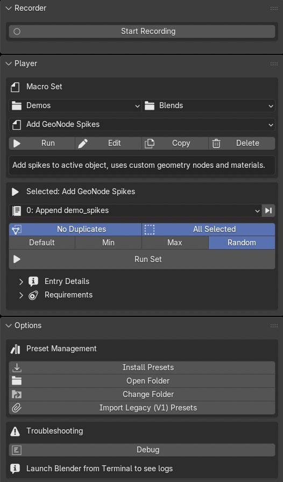The image size is (283, 482).
Task: Copy the selected macro
Action: (175, 143)
